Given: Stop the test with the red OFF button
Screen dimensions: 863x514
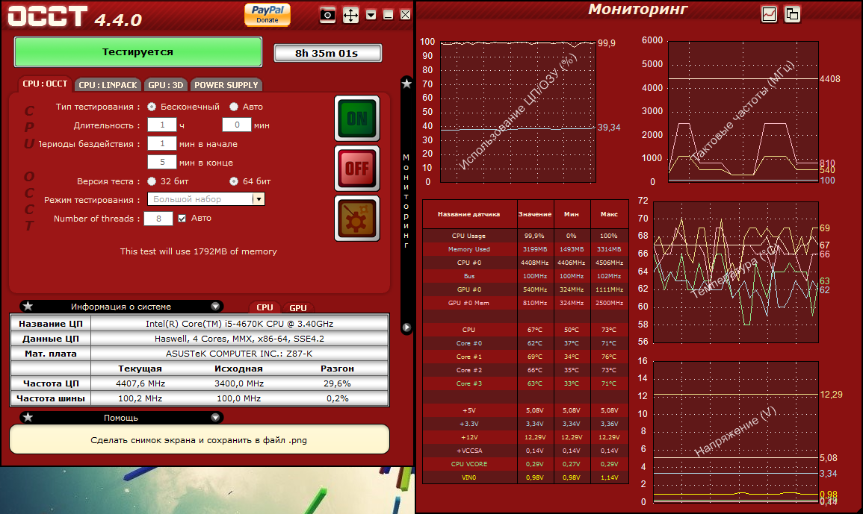Looking at the screenshot, I should 357,168.
